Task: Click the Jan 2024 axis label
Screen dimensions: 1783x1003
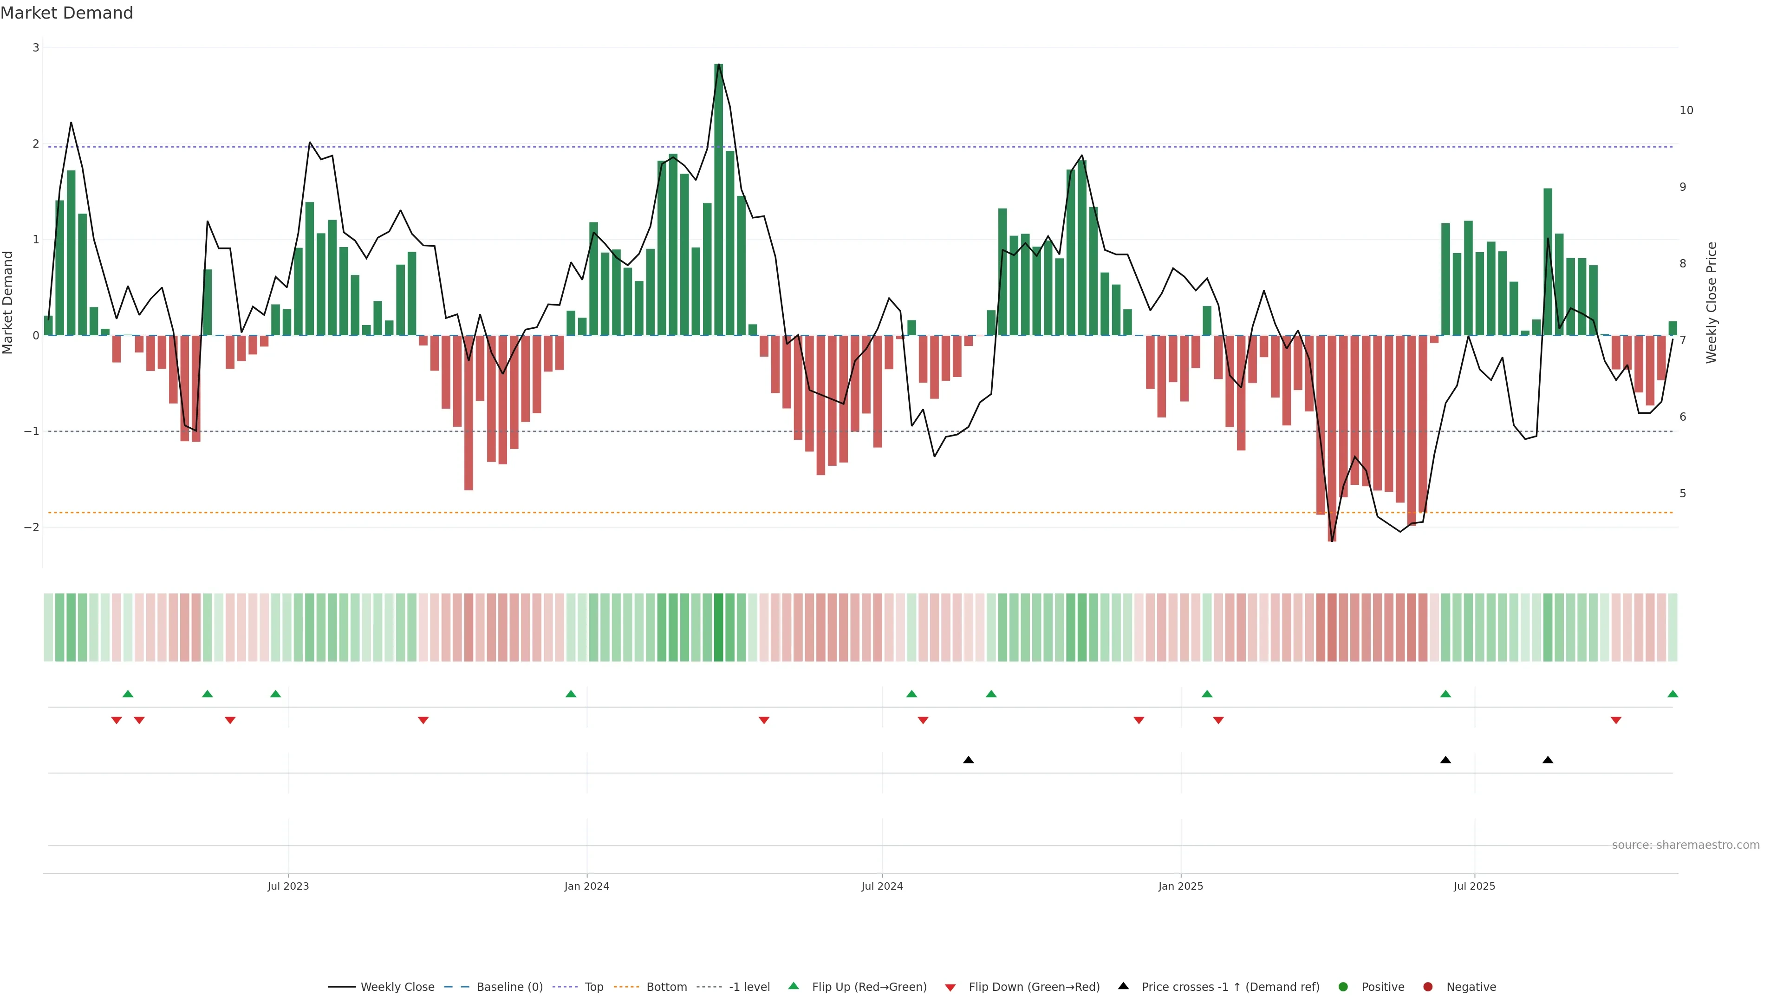Action: click(586, 887)
